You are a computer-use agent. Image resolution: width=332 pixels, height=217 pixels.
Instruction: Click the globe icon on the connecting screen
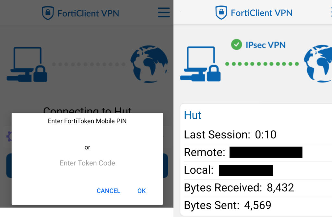(149, 64)
